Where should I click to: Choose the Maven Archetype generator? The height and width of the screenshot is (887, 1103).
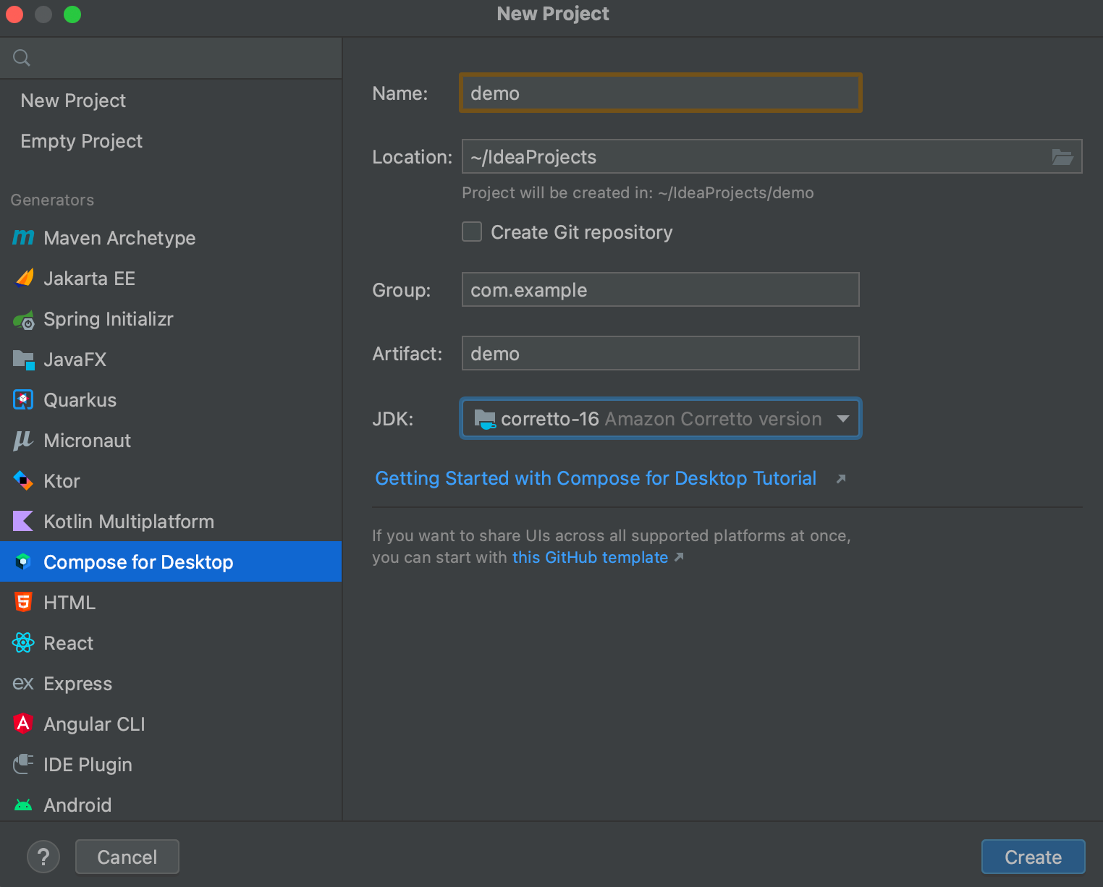point(171,237)
